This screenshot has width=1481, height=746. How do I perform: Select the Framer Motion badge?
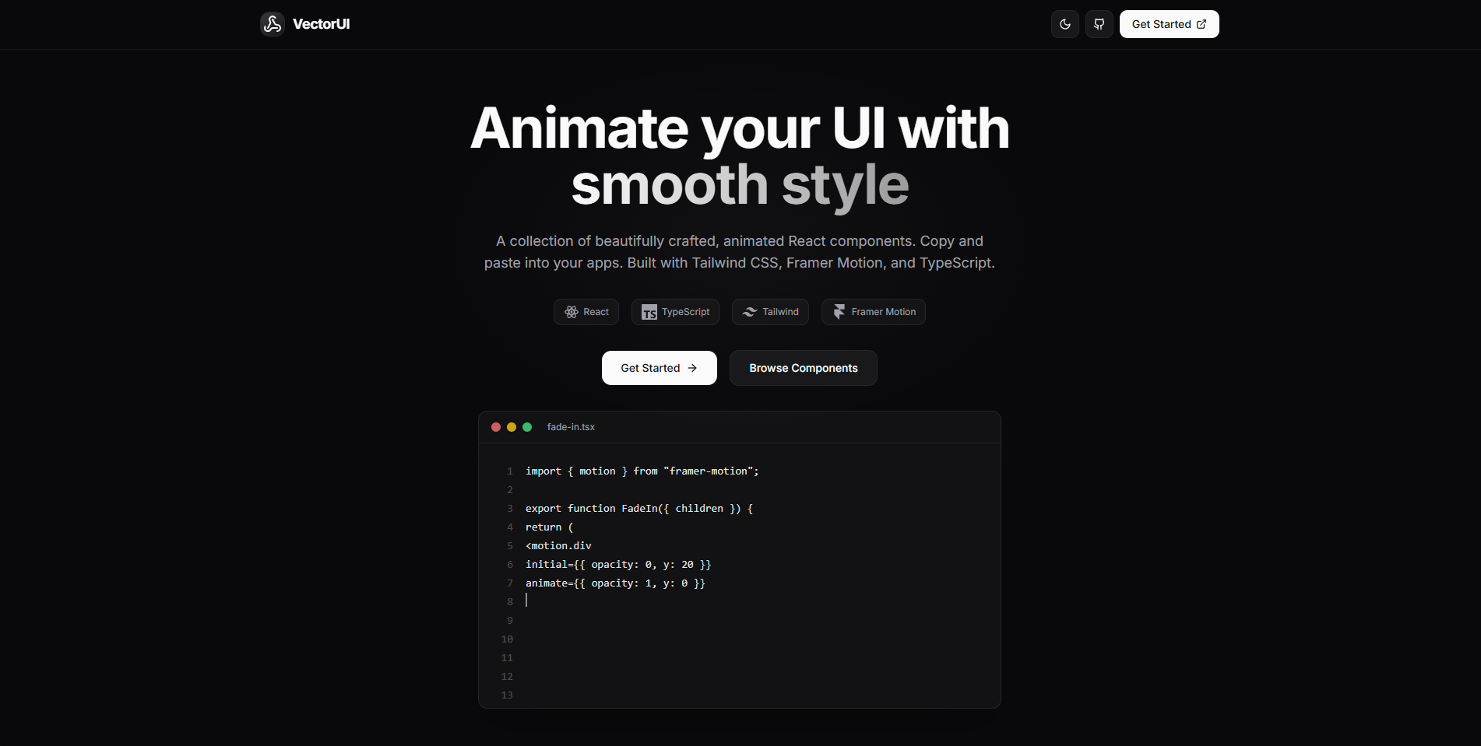click(873, 312)
